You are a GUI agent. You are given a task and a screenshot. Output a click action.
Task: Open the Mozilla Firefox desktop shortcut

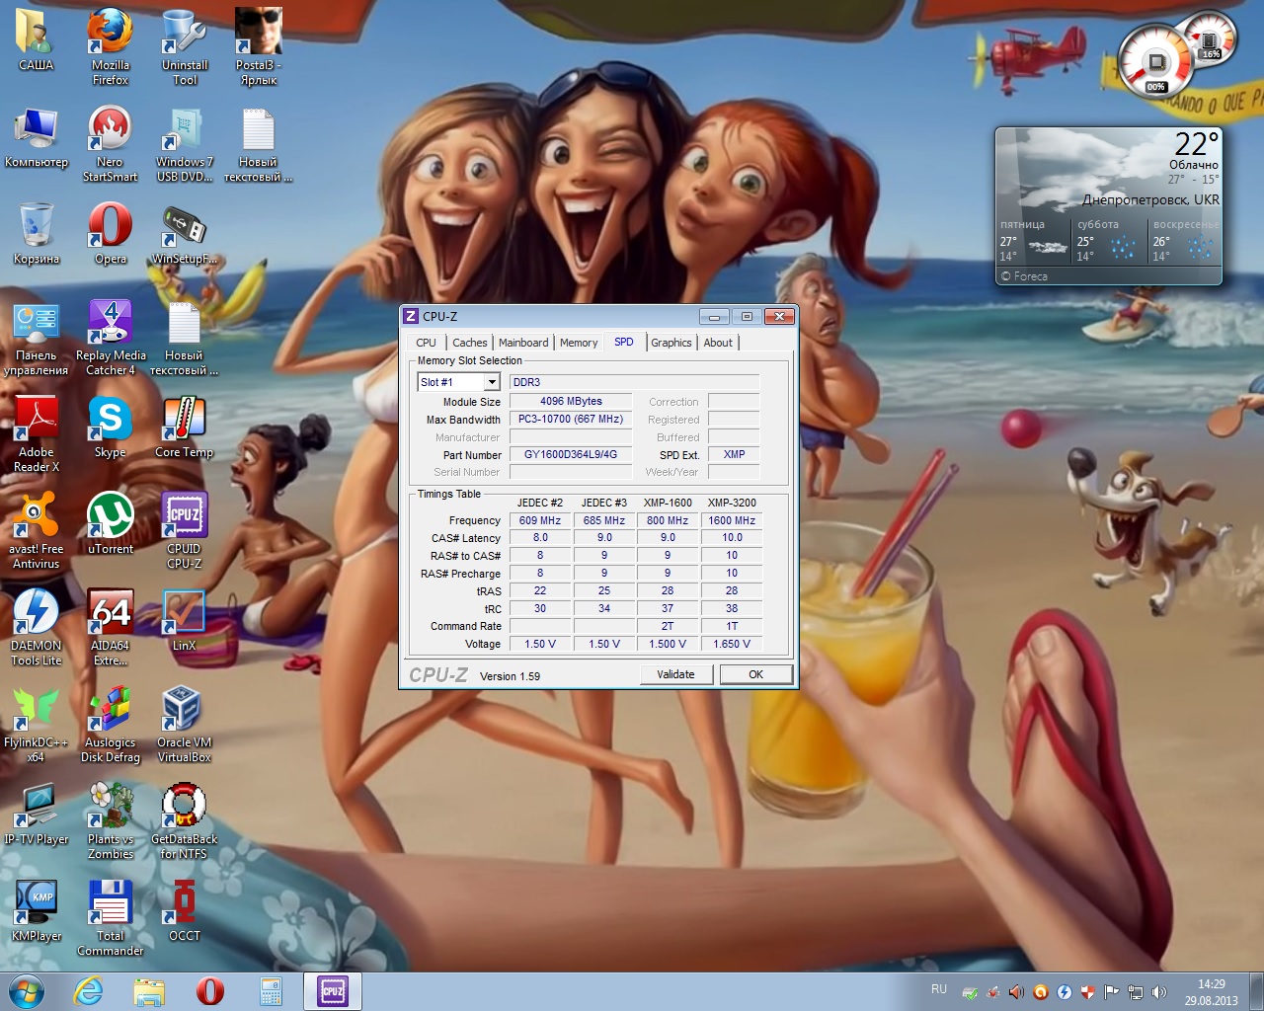tap(111, 45)
